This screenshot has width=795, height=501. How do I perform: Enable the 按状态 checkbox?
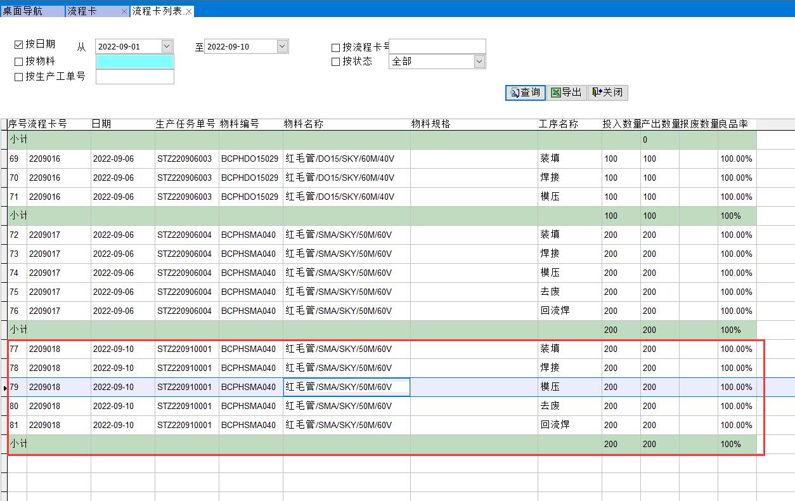point(336,62)
